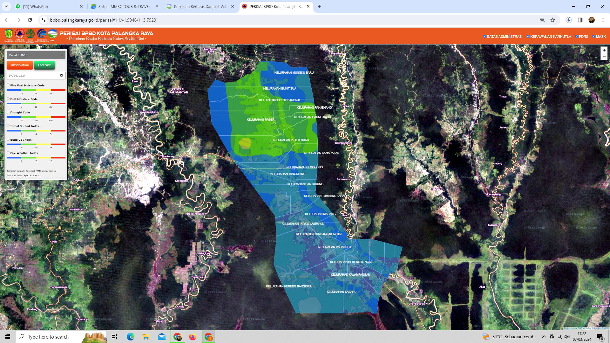Click the taskbar clock showing 17:22
Viewport: 610px width, 343px height.
click(582, 337)
